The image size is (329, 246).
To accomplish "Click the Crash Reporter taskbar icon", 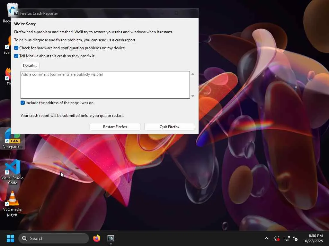I will 111,238.
